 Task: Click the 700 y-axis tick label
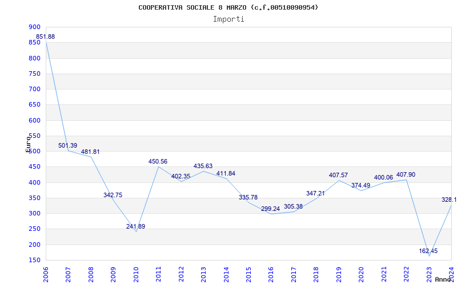point(34,89)
